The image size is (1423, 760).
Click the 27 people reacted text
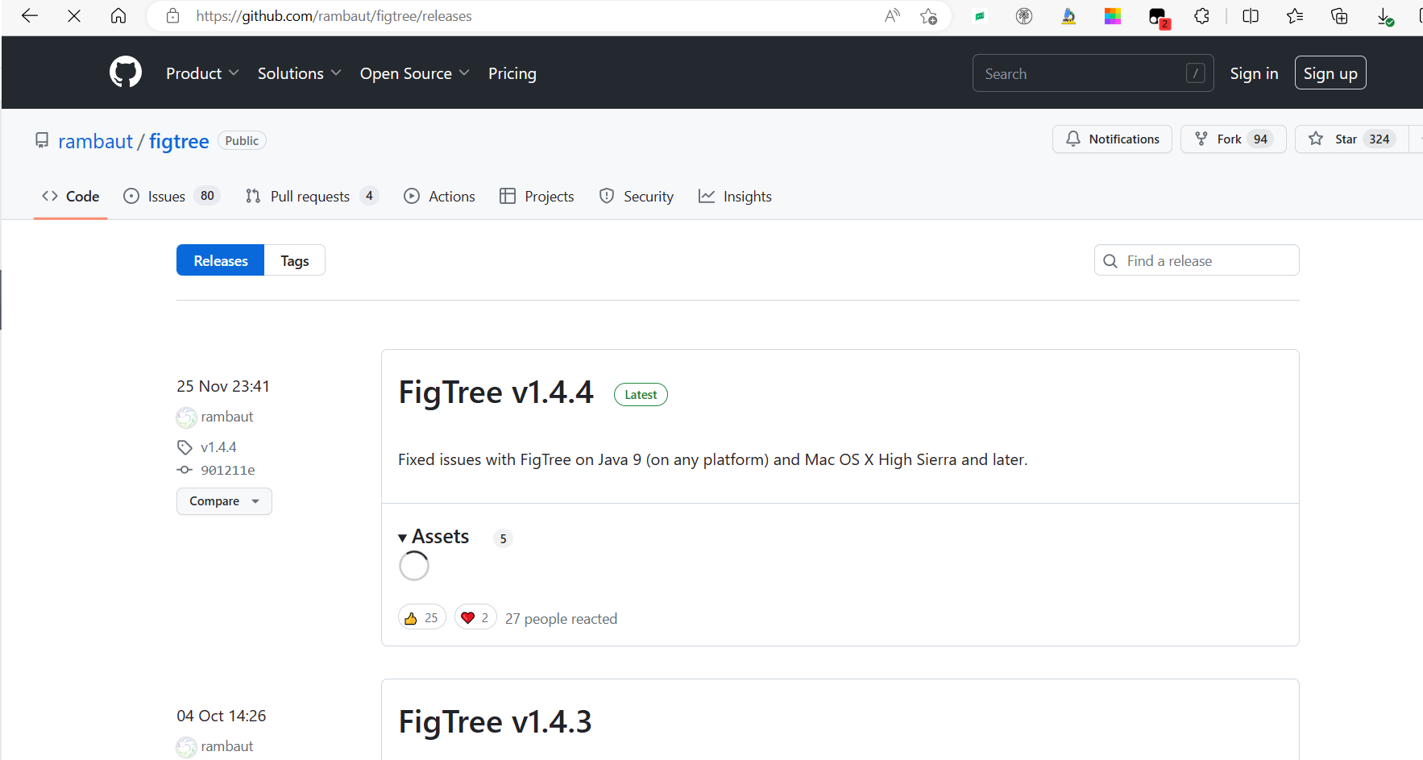point(561,618)
